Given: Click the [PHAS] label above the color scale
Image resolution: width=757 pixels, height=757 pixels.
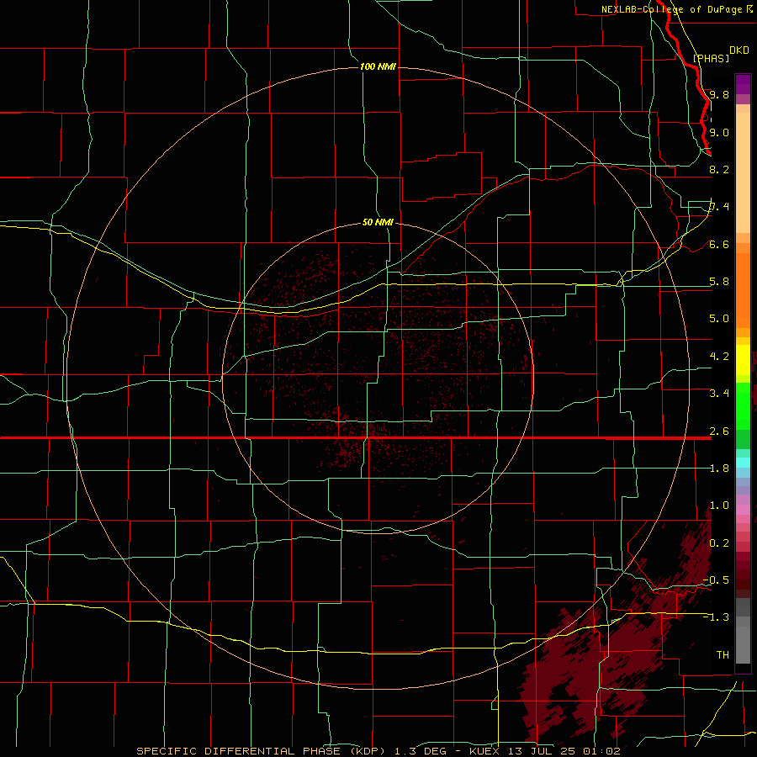Looking at the screenshot, I should [711, 58].
